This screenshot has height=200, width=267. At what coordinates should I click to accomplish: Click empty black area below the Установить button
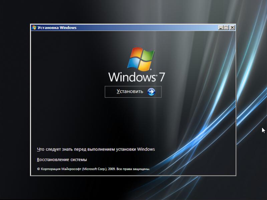coord(133,120)
